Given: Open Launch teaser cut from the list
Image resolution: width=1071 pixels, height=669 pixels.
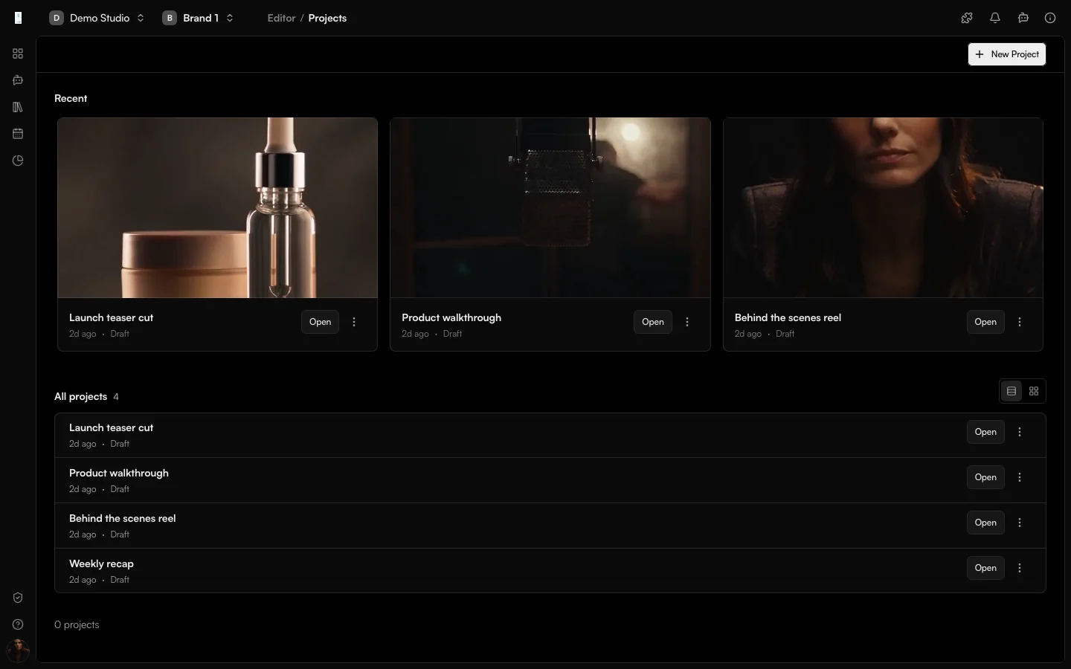Looking at the screenshot, I should click(x=985, y=432).
